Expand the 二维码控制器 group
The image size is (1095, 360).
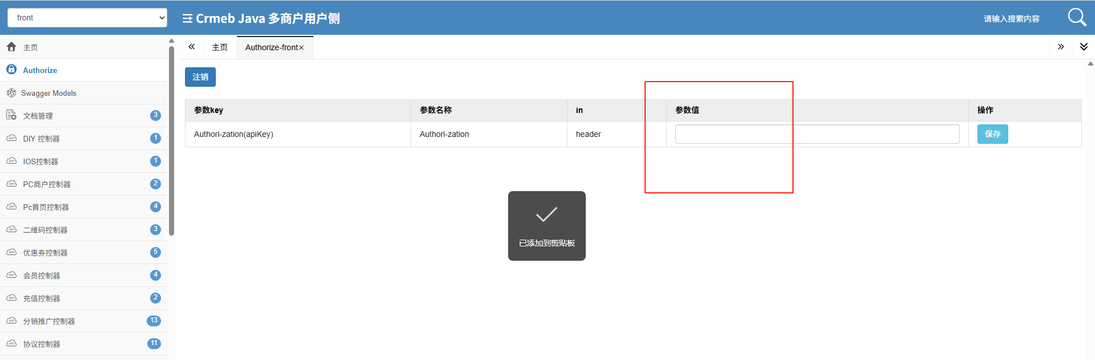[x=84, y=230]
